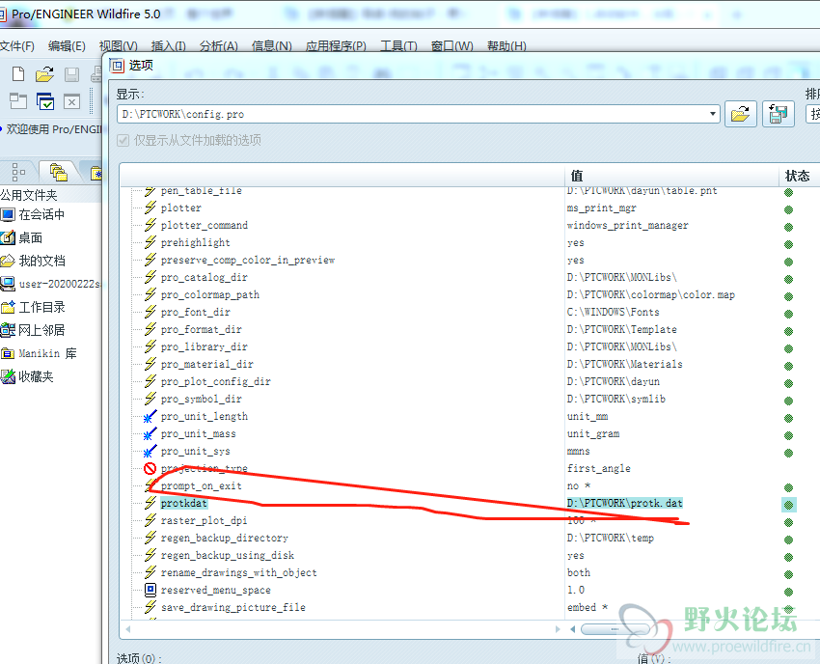Click the close window icon in second toolbar row
Image resolution: width=820 pixels, height=664 pixels.
(x=71, y=101)
